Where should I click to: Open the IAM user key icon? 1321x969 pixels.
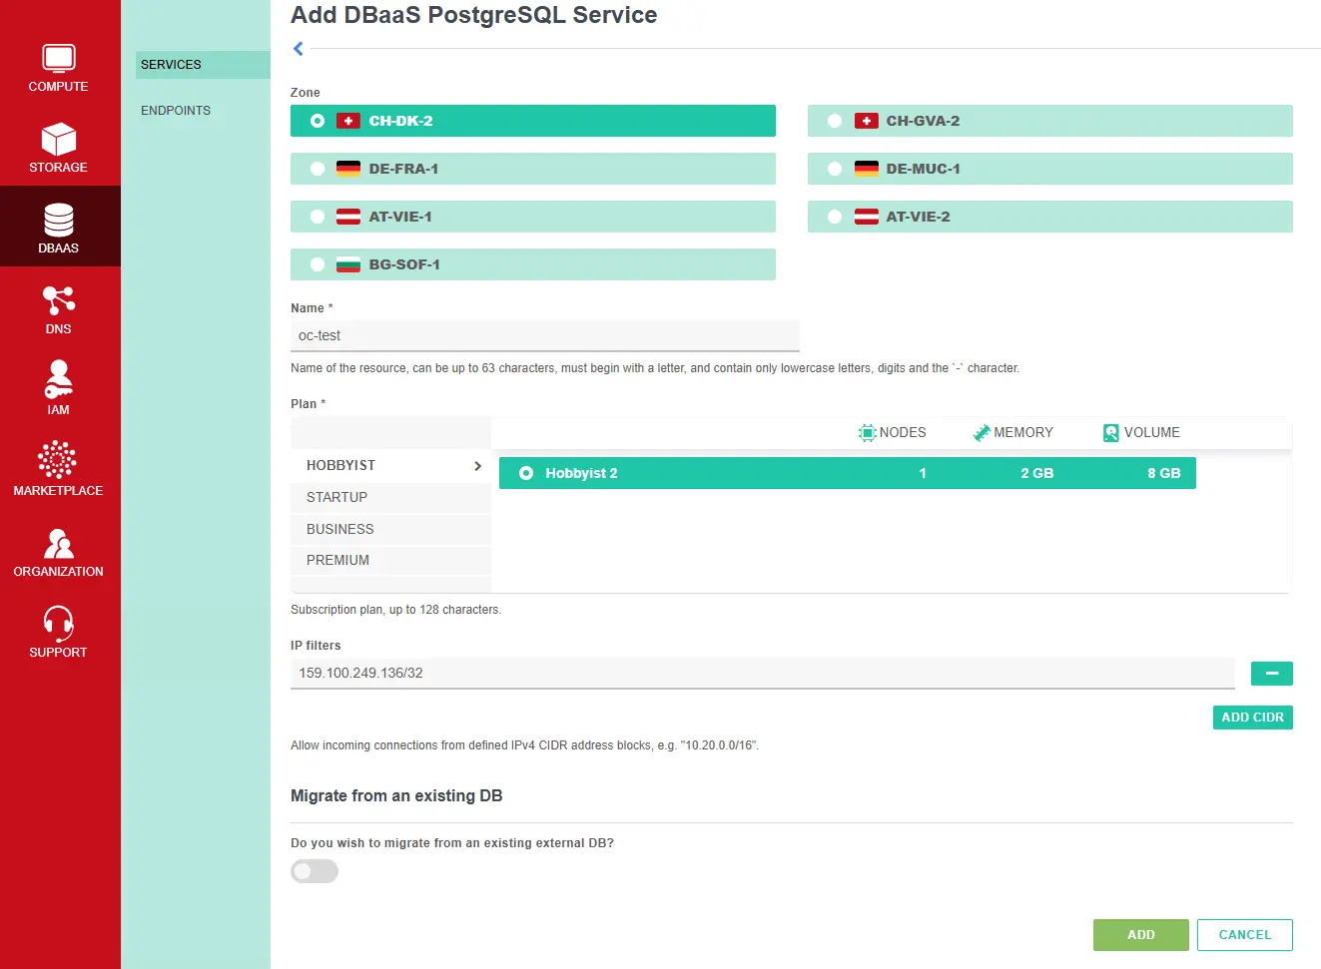(59, 380)
